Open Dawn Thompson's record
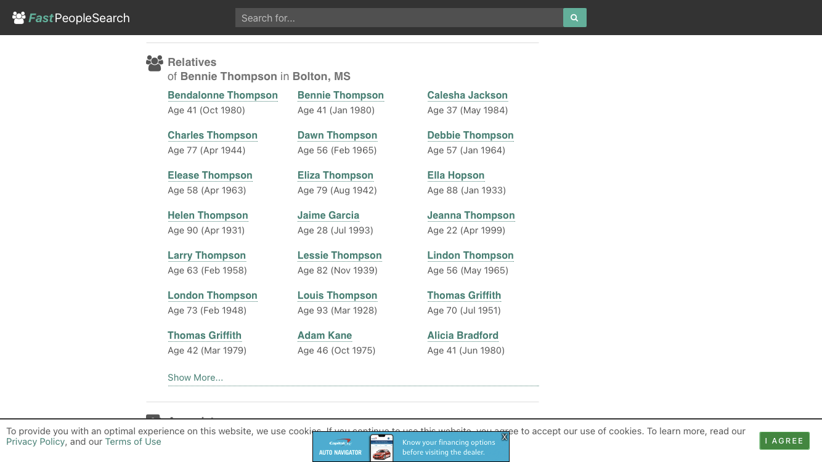 point(338,136)
